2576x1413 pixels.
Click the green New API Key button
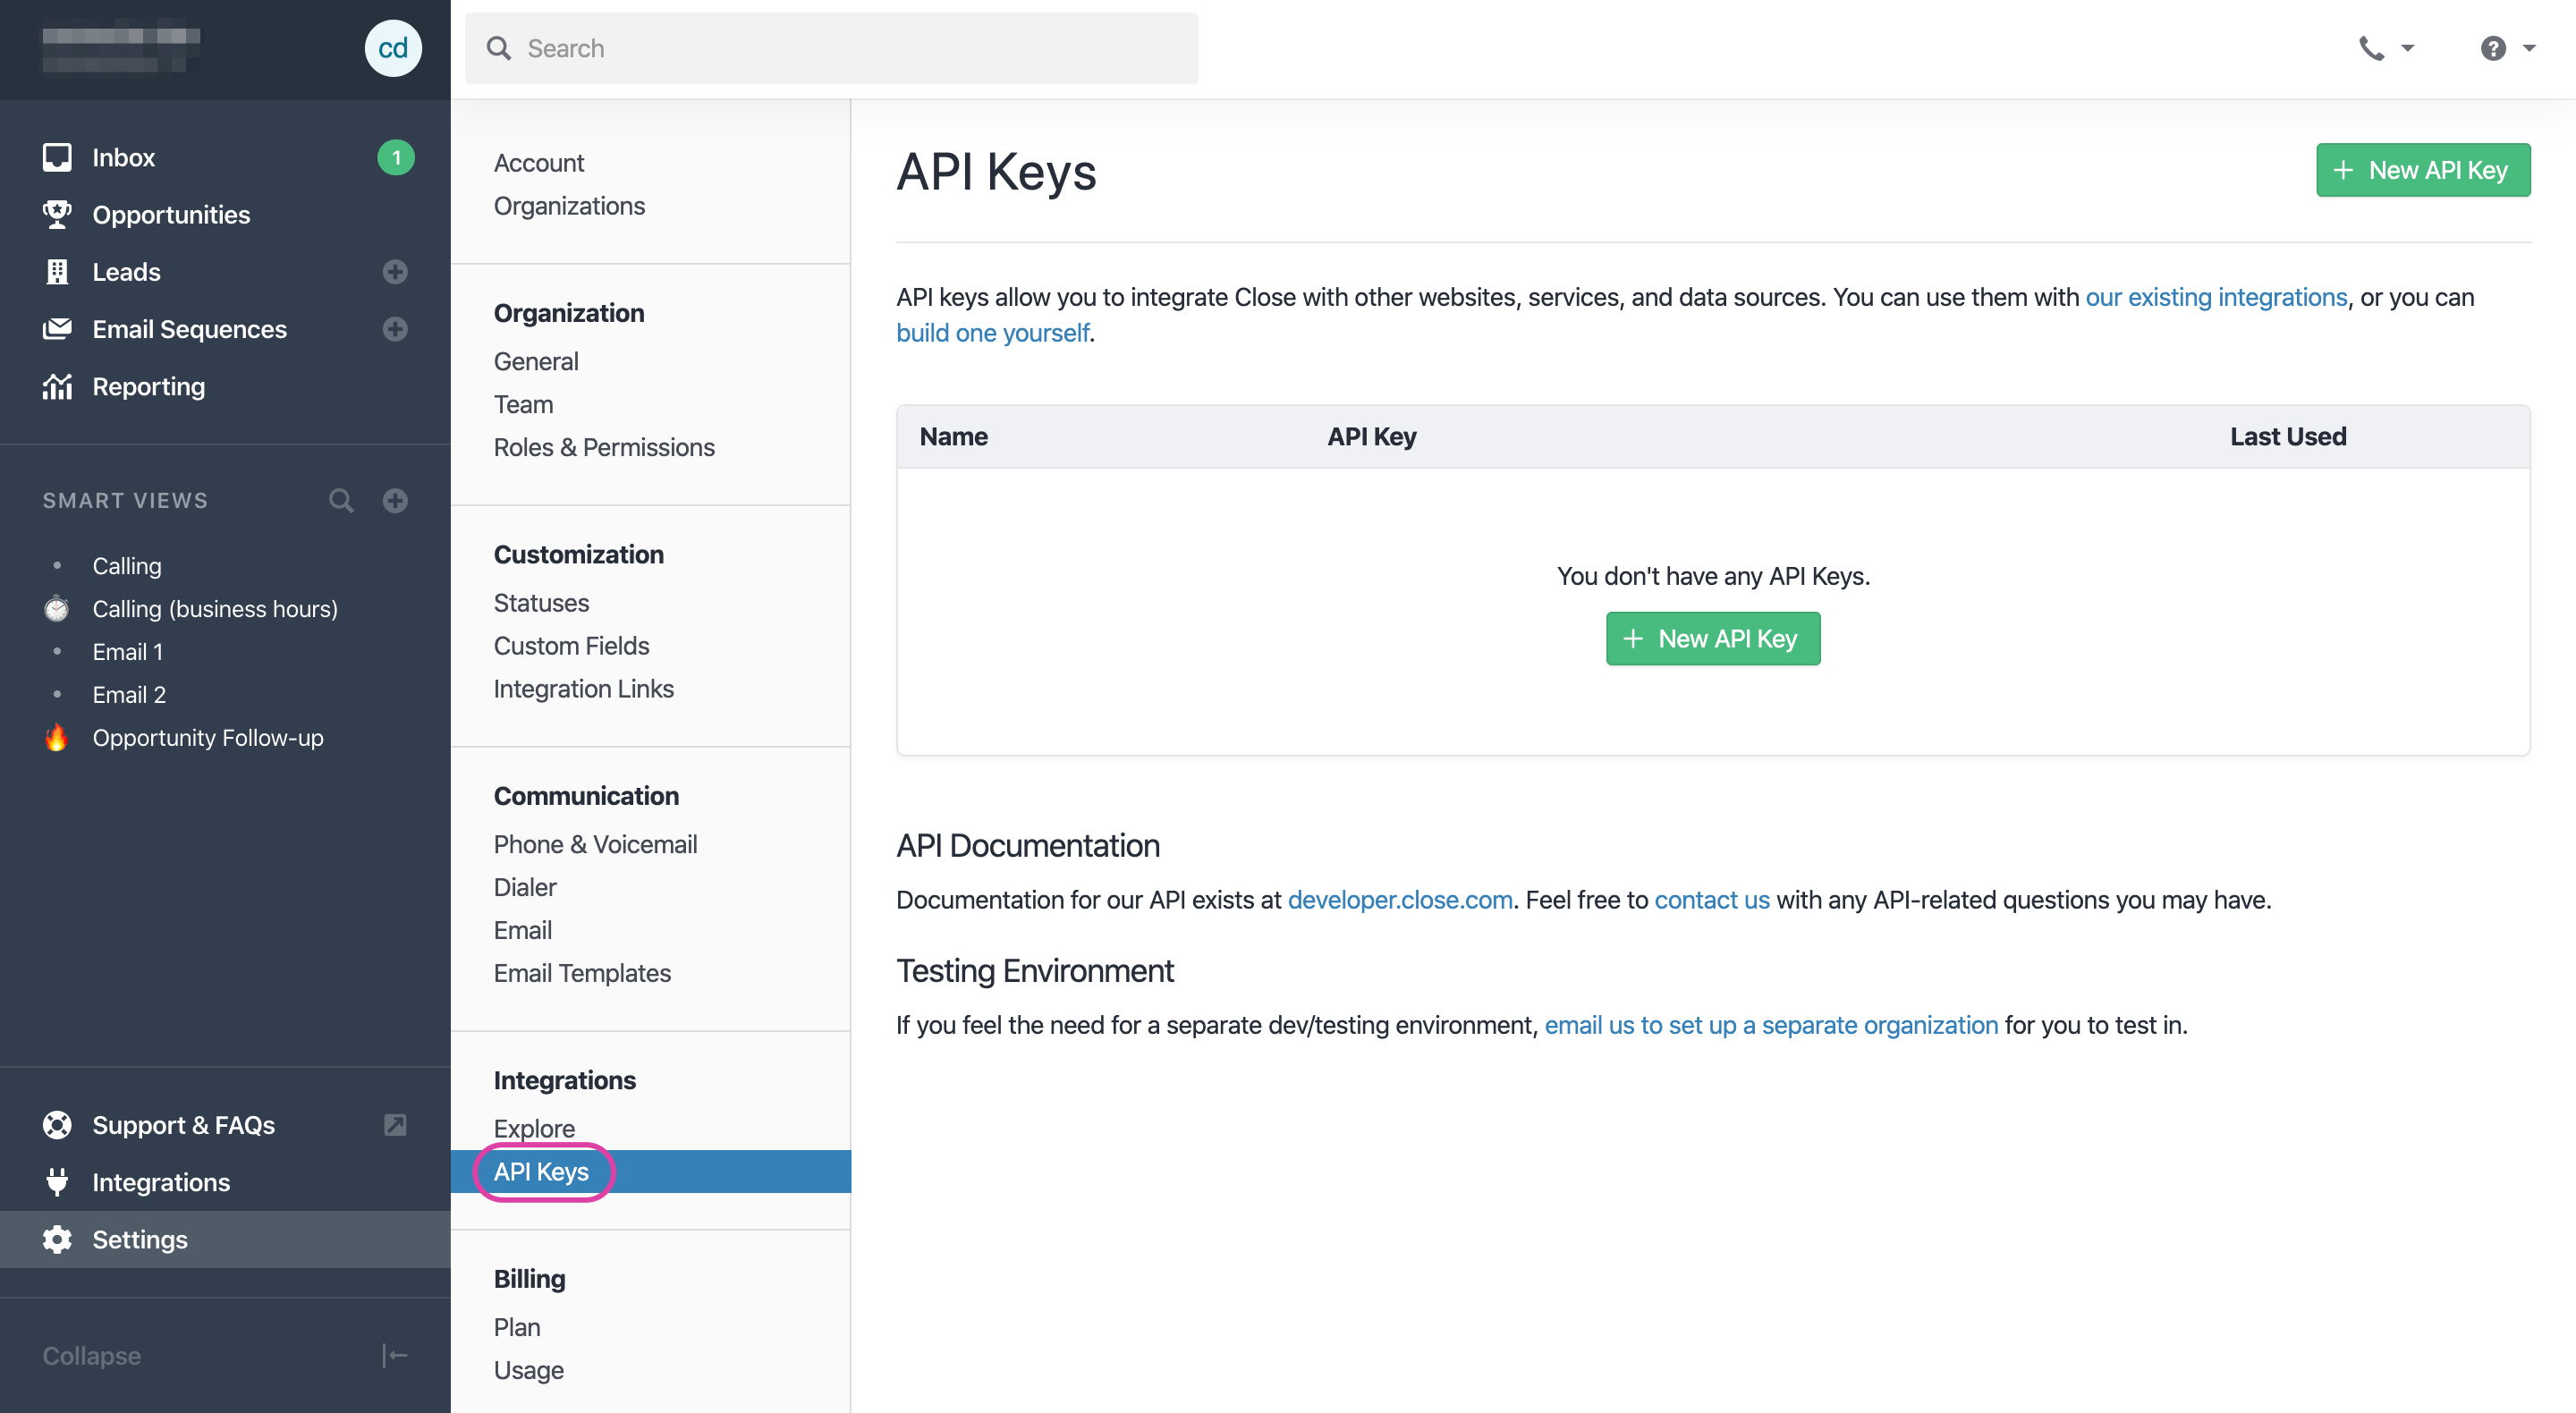(2423, 169)
